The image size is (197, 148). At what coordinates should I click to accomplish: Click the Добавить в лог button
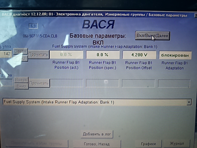coord(97,134)
